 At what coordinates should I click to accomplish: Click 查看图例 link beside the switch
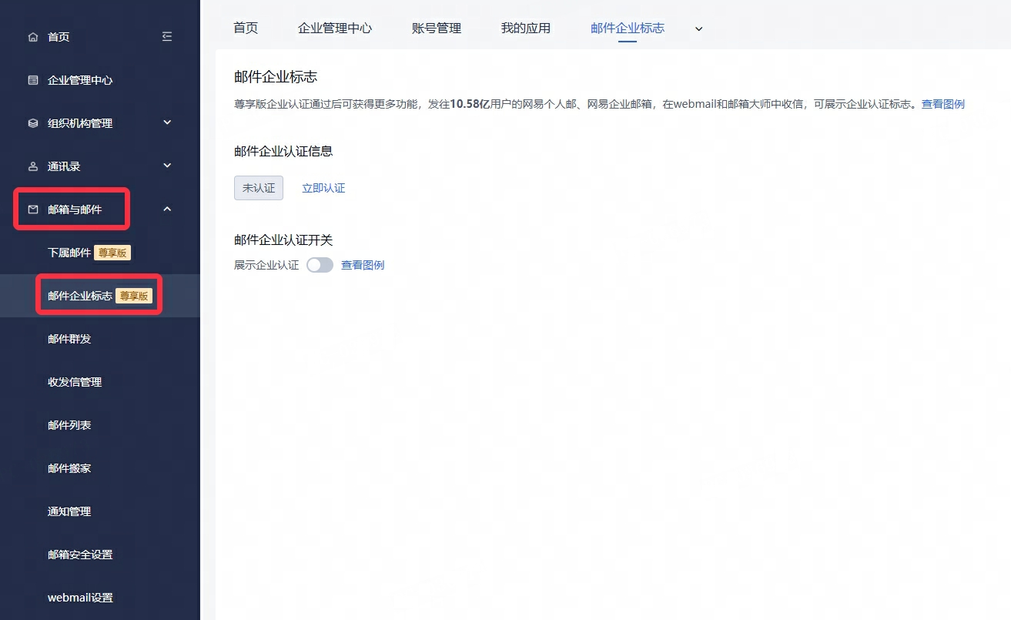pos(363,265)
